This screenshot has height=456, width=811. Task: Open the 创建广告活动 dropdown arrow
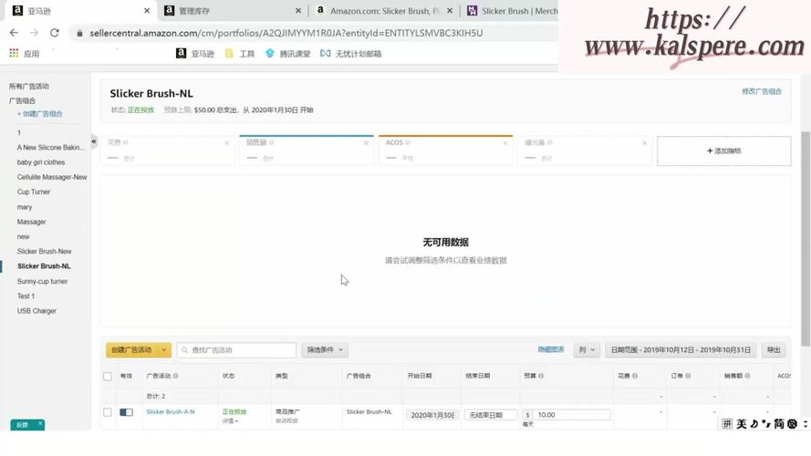164,350
